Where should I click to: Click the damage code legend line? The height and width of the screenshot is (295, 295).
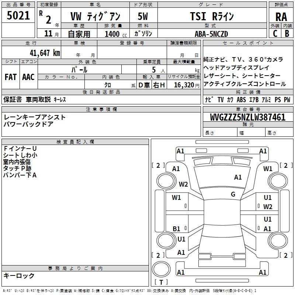130,291
